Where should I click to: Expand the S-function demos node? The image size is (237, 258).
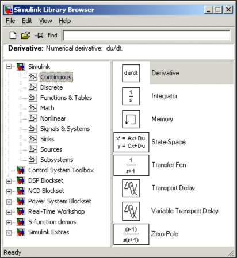tap(9, 222)
